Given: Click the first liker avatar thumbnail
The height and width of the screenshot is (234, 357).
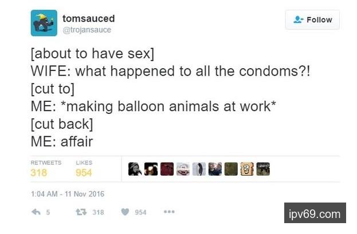Looking at the screenshot, I should [135, 169].
